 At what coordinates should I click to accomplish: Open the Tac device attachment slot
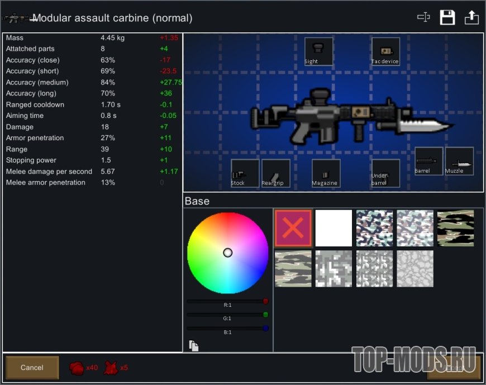[385, 51]
